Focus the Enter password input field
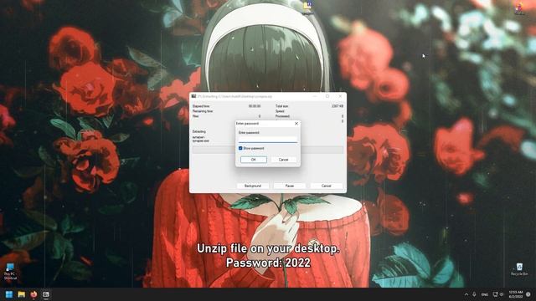Viewport: 536px width, 301px height. (268, 140)
